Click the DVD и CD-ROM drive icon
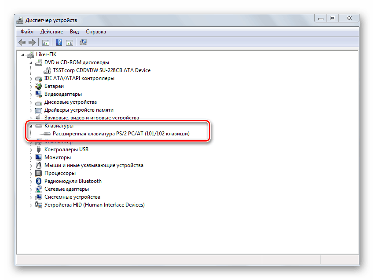Image resolution: width=374 pixels, height=280 pixels. [39, 62]
